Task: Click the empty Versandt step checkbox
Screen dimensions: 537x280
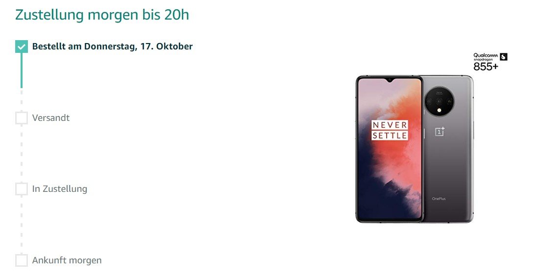Action: 22,118
